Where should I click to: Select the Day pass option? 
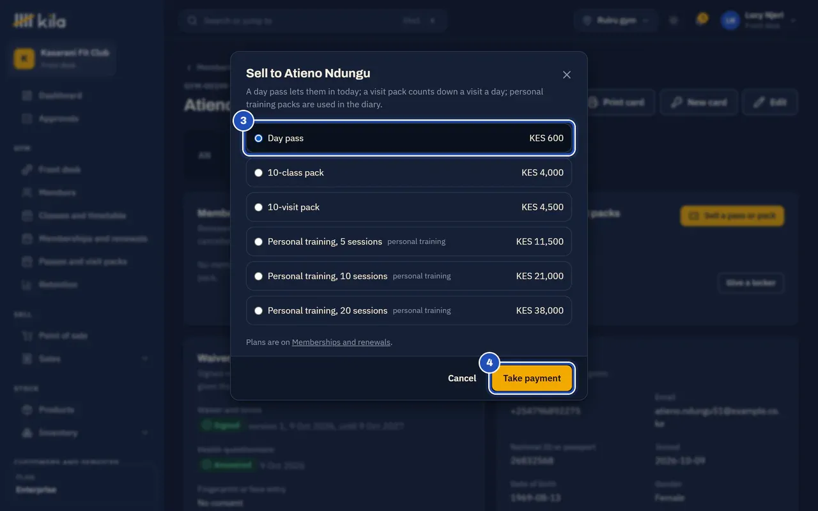[409, 138]
